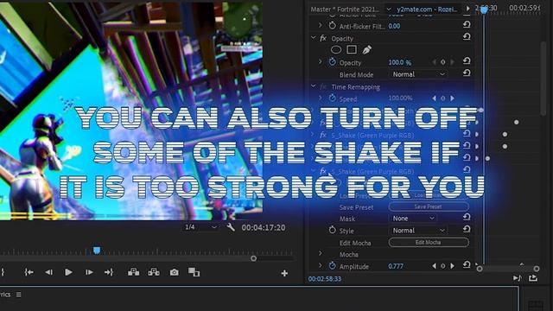This screenshot has height=311, width=553.
Task: Open the Blend Mode Normal dropdown
Action: click(x=418, y=74)
